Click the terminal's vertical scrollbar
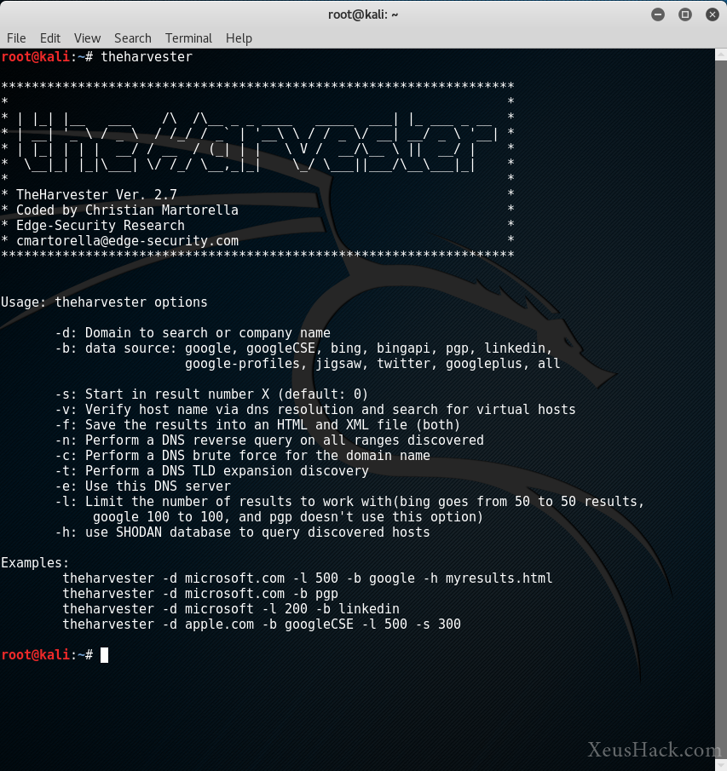Viewport: 727px width, 771px height. (720, 410)
